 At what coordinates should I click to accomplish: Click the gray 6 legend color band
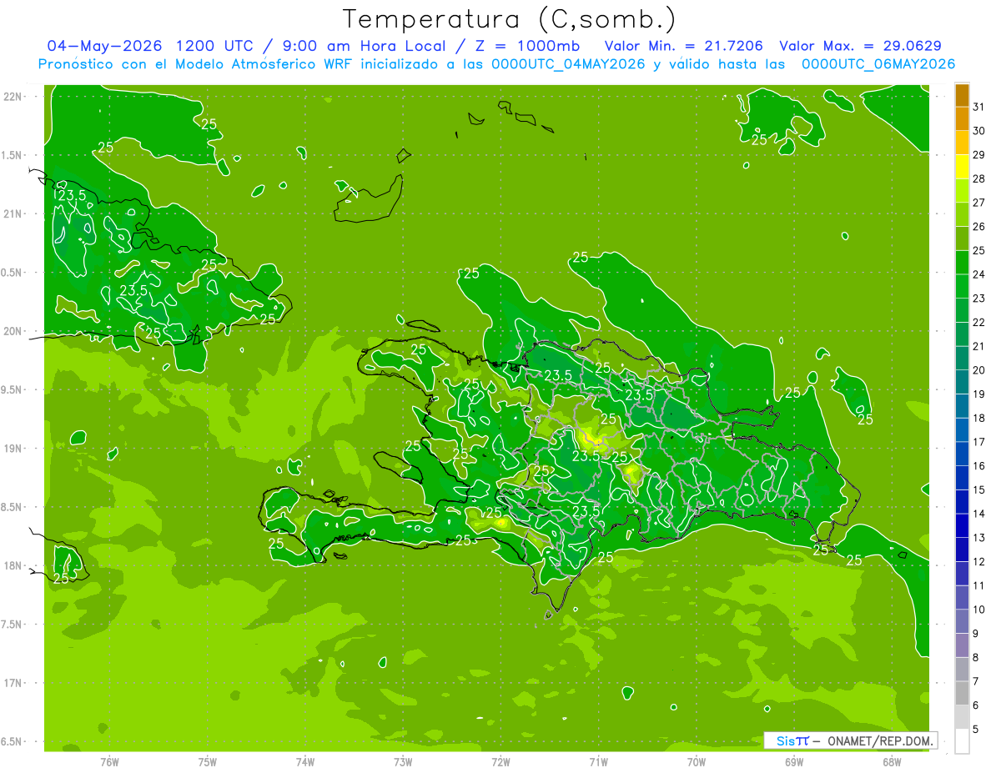(962, 694)
